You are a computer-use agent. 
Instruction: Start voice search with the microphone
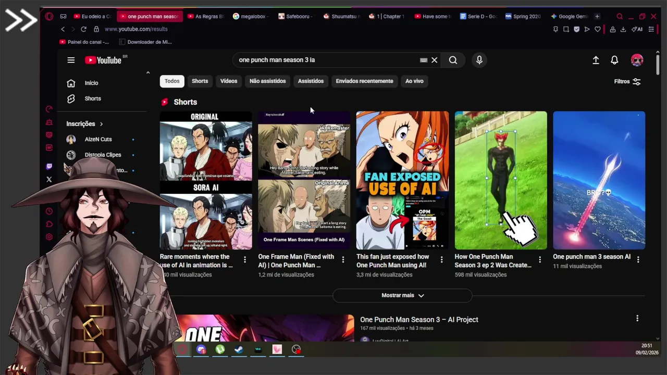[479, 60]
